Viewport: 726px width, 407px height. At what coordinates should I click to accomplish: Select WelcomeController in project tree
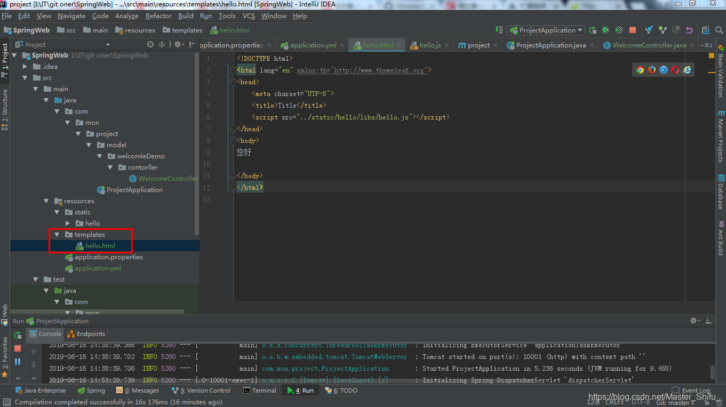point(168,179)
